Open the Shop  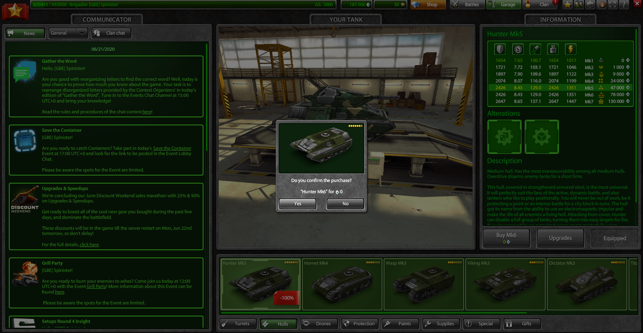[x=428, y=5]
